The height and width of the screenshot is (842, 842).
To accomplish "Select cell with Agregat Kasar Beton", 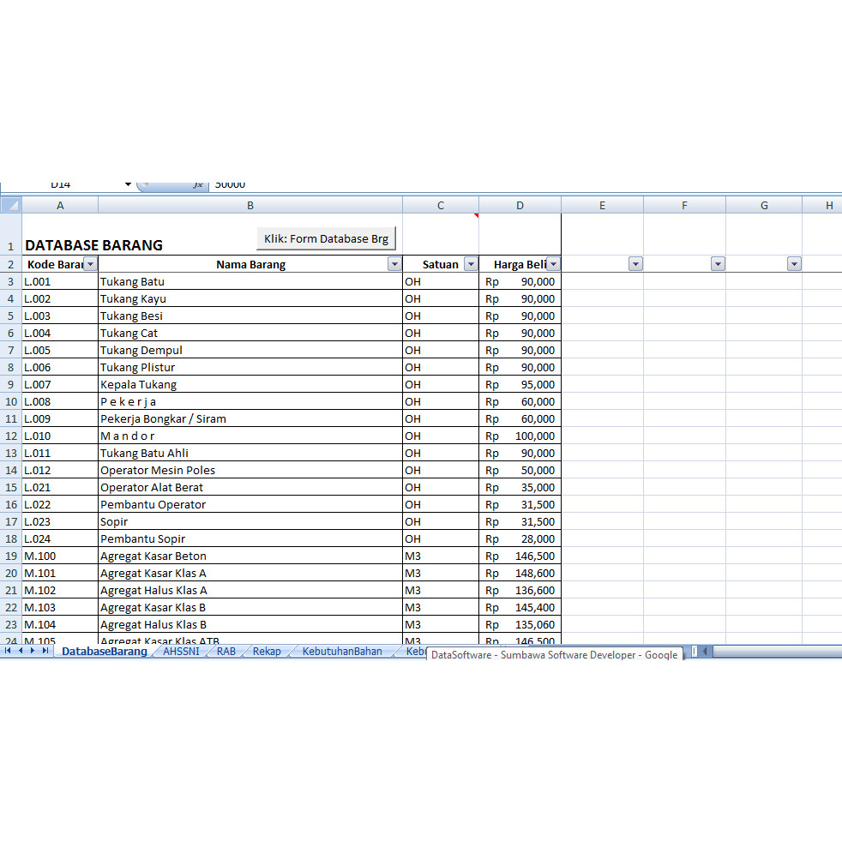I will point(250,556).
